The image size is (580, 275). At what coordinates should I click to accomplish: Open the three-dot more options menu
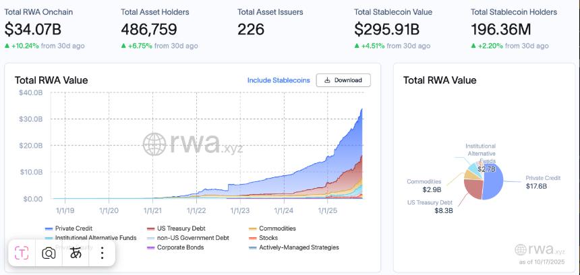pos(102,253)
